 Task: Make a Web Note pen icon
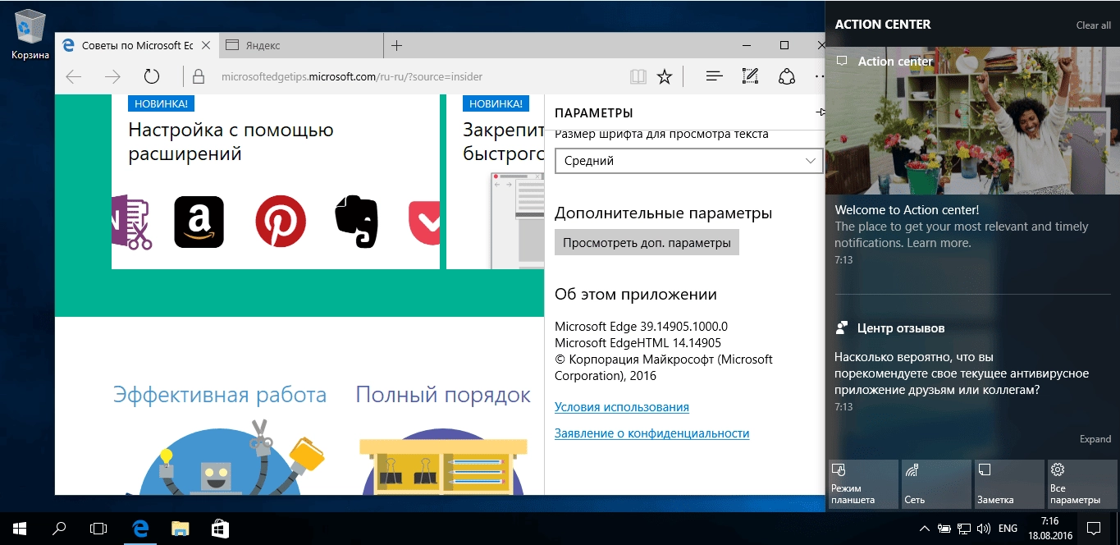[750, 77]
